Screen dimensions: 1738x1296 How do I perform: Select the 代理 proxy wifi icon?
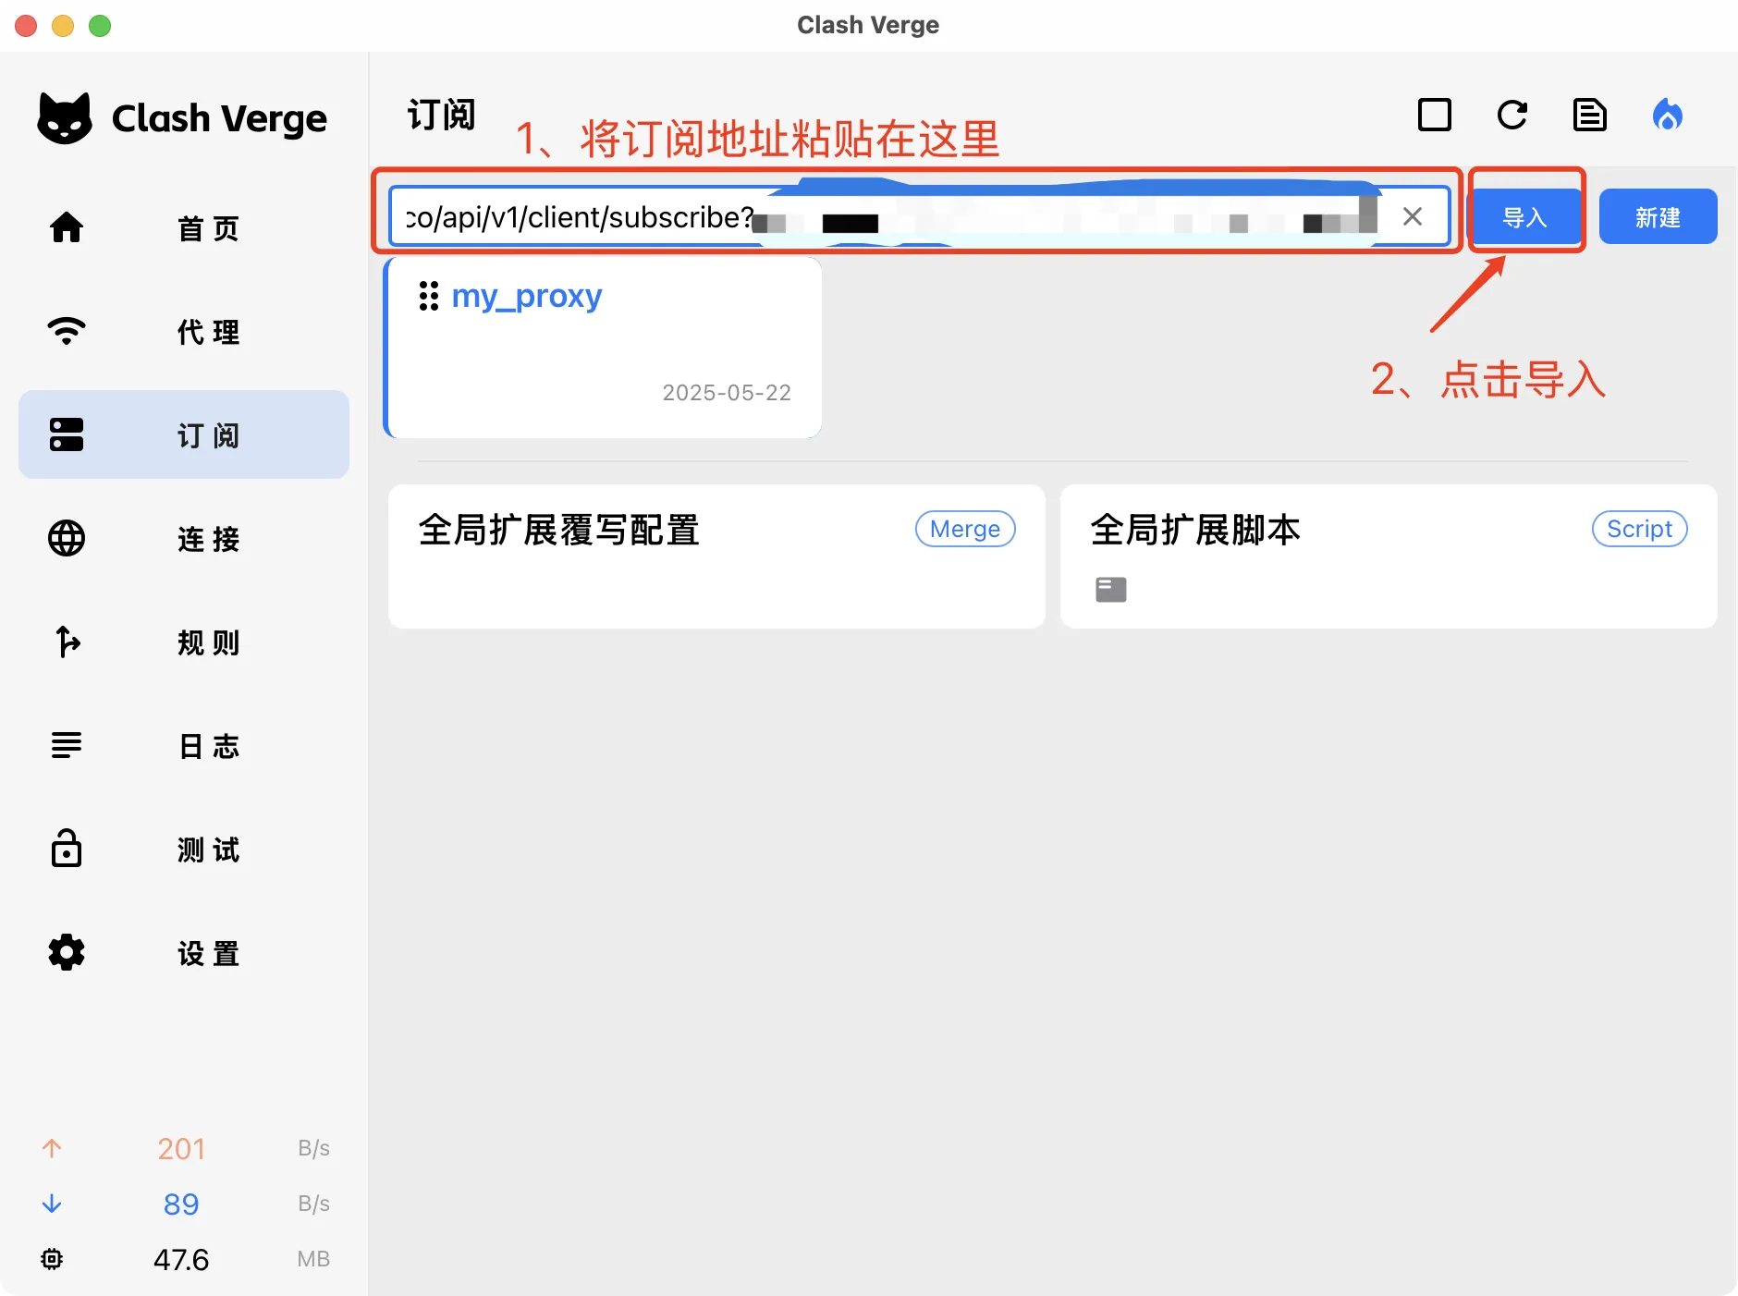[x=66, y=331]
